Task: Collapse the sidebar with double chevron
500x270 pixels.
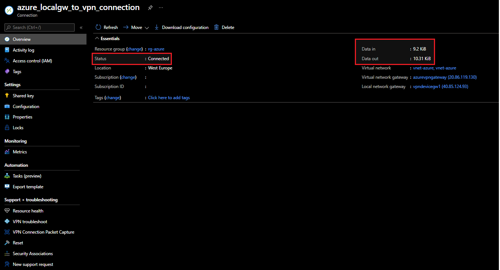Action: pyautogui.click(x=81, y=27)
